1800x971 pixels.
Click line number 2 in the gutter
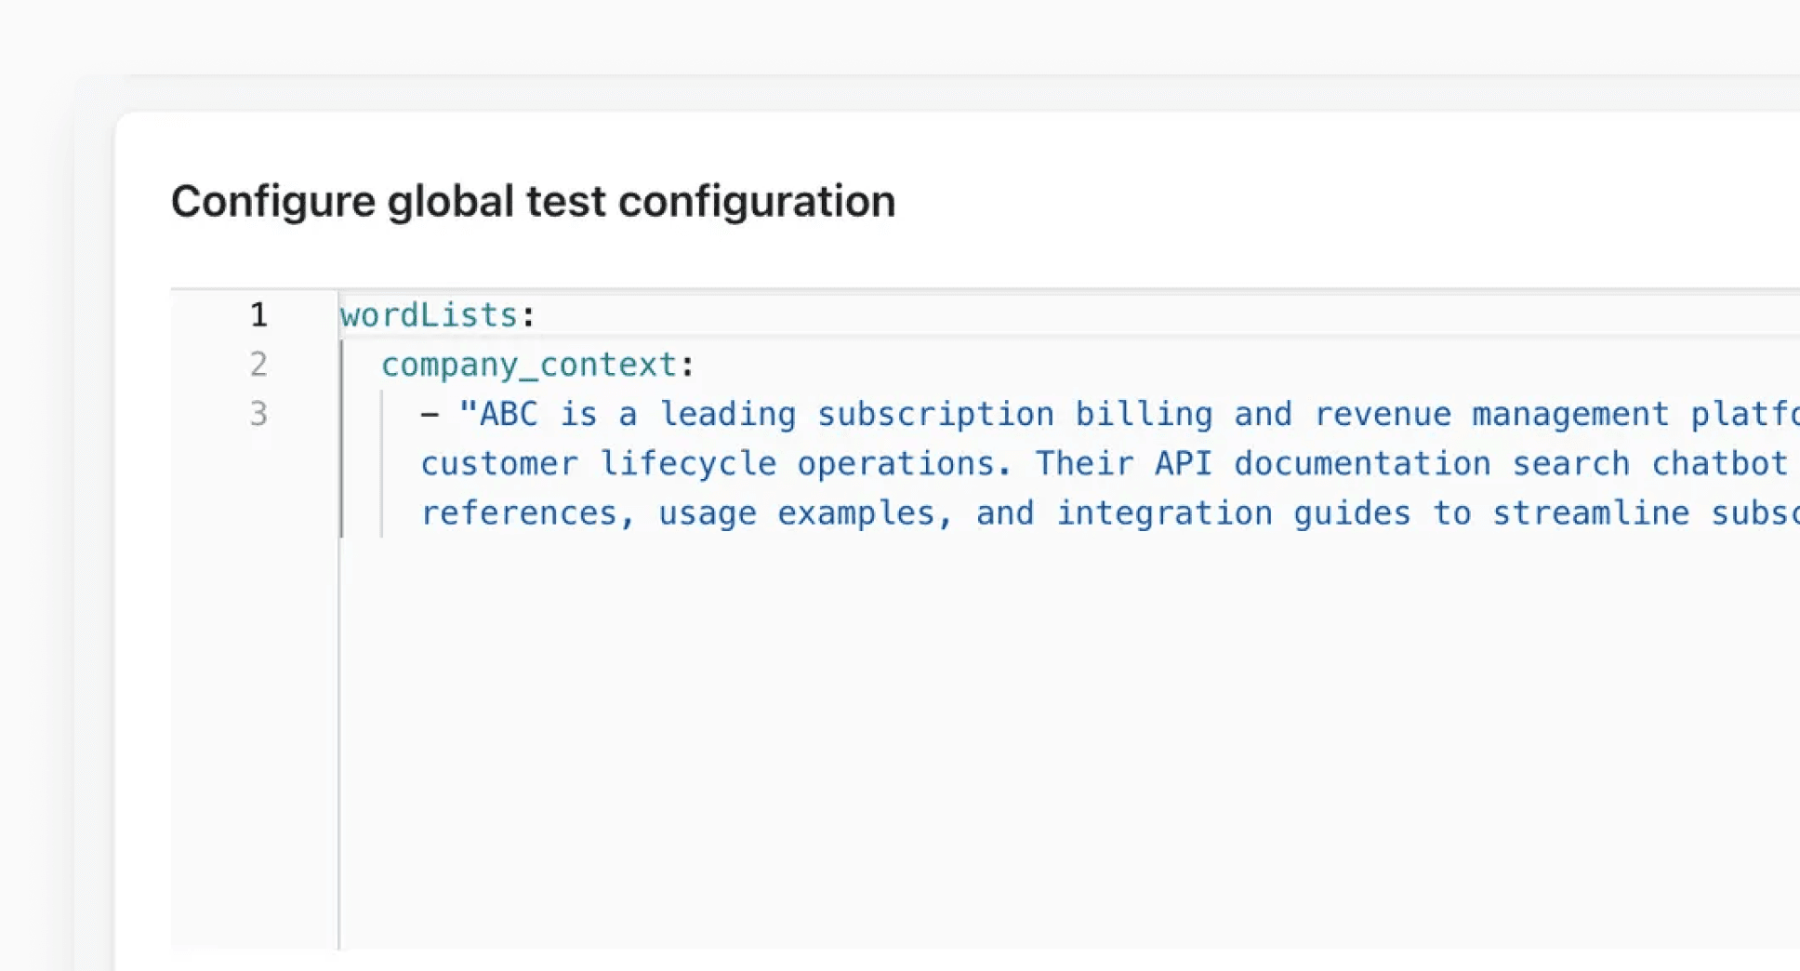point(259,364)
